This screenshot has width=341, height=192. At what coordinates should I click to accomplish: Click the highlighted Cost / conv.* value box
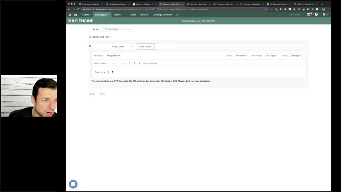click(146, 47)
